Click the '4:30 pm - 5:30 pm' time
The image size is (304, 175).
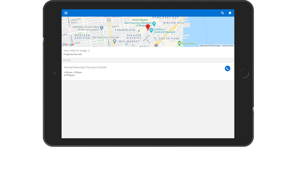[x=73, y=72]
